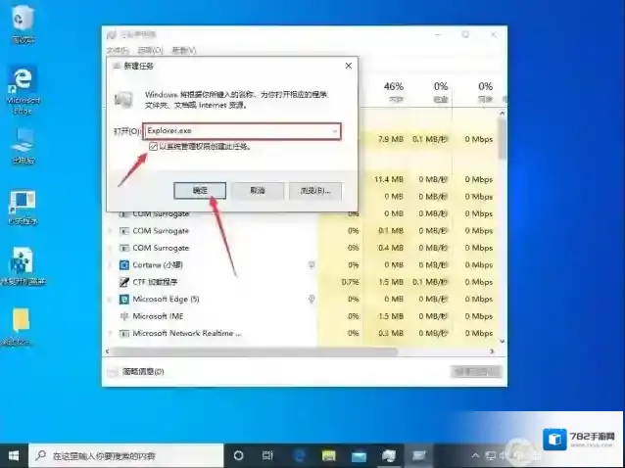
Task: Close the 新建任务 dialog with X
Action: coord(349,66)
